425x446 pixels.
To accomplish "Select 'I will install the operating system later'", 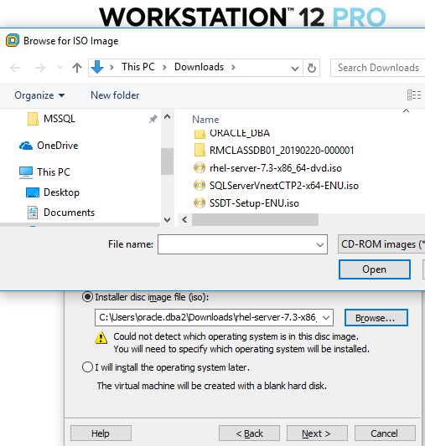I will 87,367.
